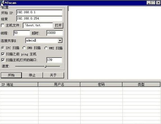Click the NTscan title bar application icon
This screenshot has width=161, height=124.
coord(2,3)
